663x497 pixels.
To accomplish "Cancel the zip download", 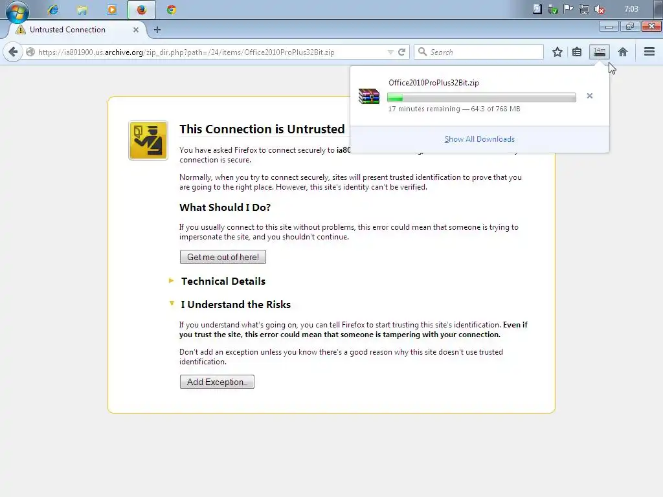I will (589, 96).
